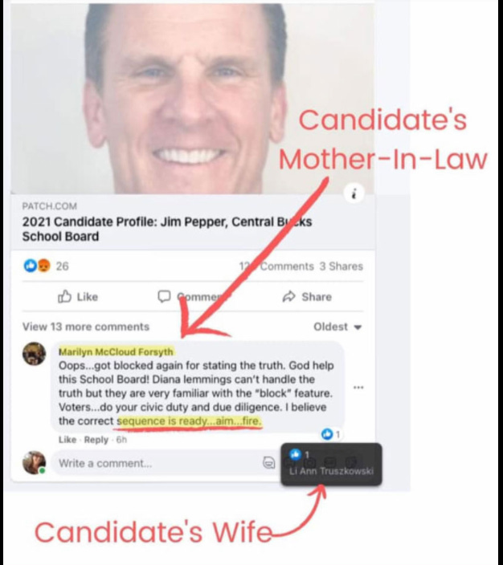Open the 3 Shares link
This screenshot has height=565, width=503.
click(341, 266)
